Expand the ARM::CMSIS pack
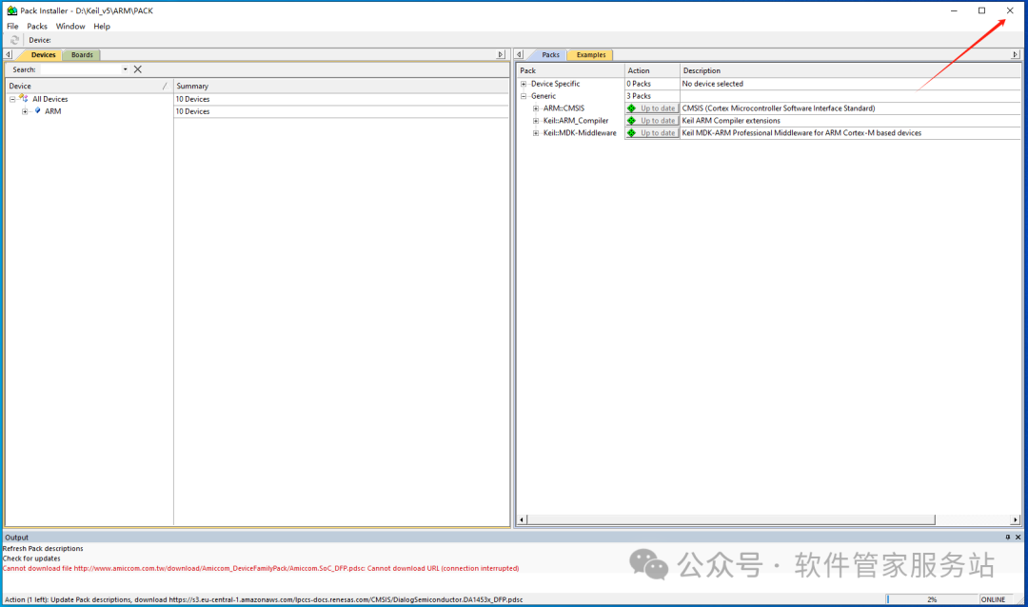Viewport: 1028px width, 607px height. [x=536, y=108]
